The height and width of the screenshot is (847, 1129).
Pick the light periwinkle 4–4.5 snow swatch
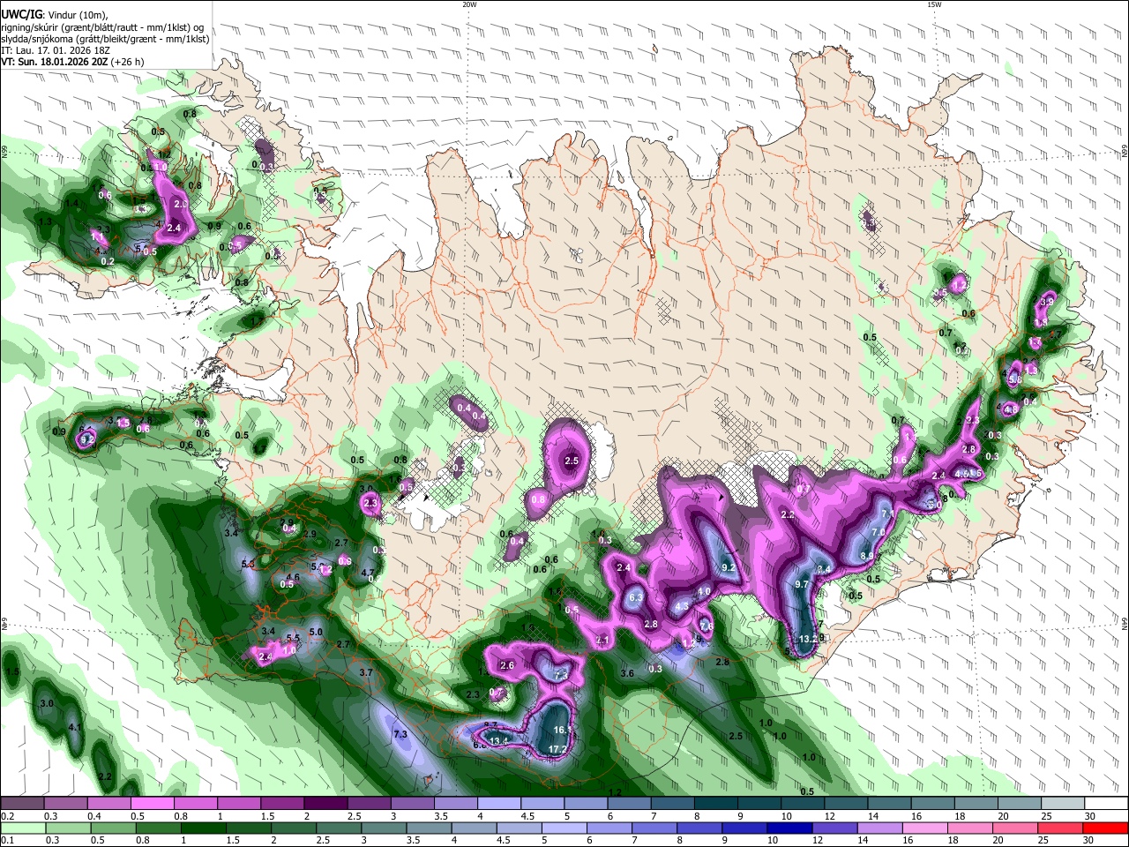tap(499, 804)
